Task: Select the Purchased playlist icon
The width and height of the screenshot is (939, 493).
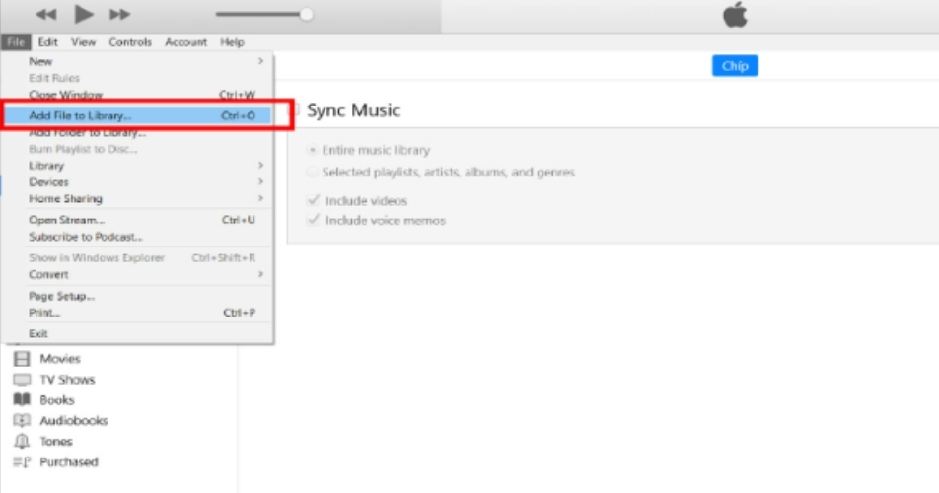Action: coord(21,462)
